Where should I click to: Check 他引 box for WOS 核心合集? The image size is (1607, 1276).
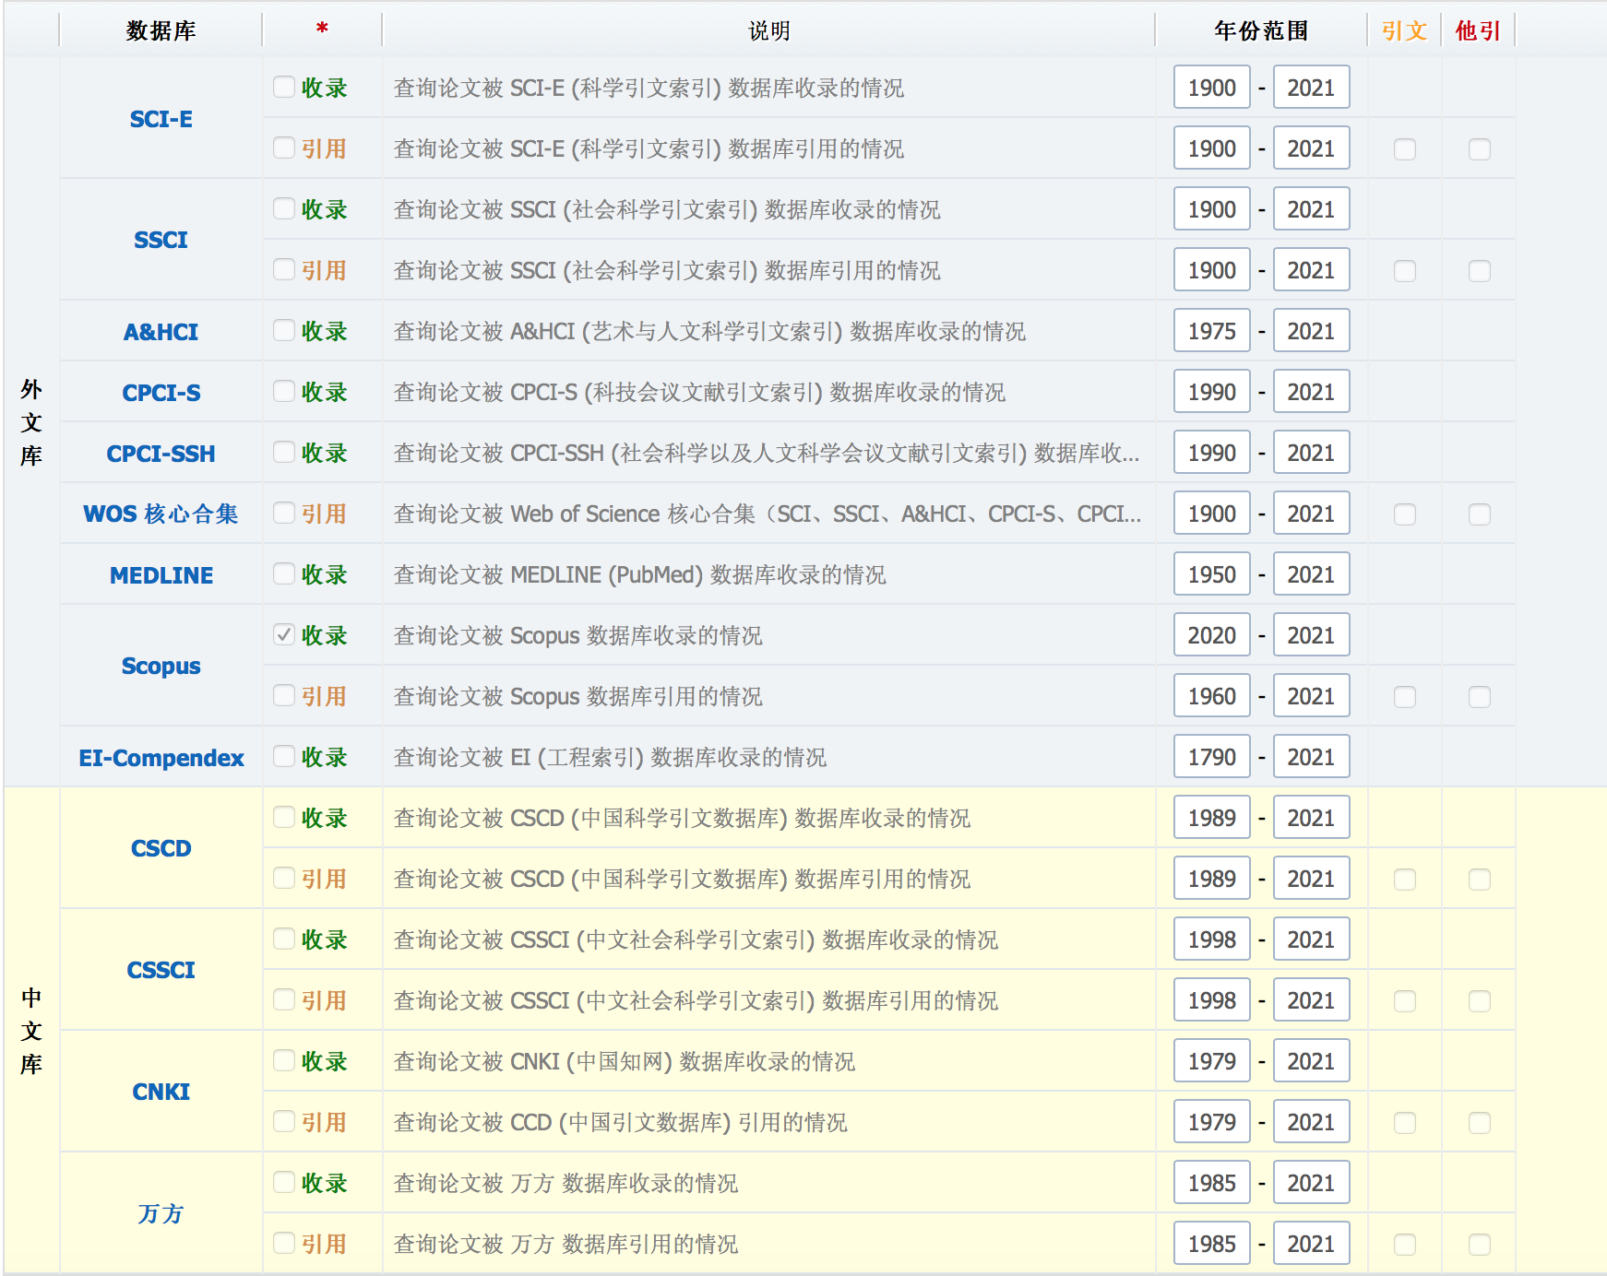1480,514
